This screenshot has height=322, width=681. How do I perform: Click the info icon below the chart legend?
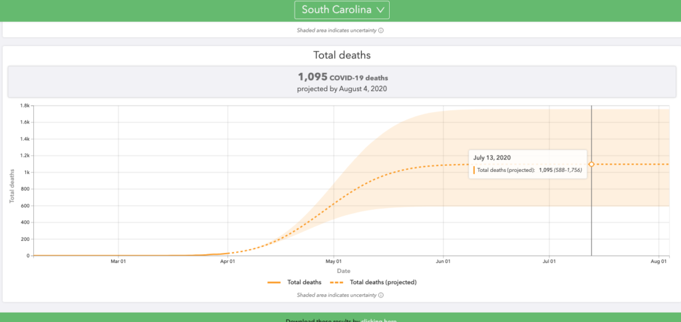pyautogui.click(x=381, y=295)
